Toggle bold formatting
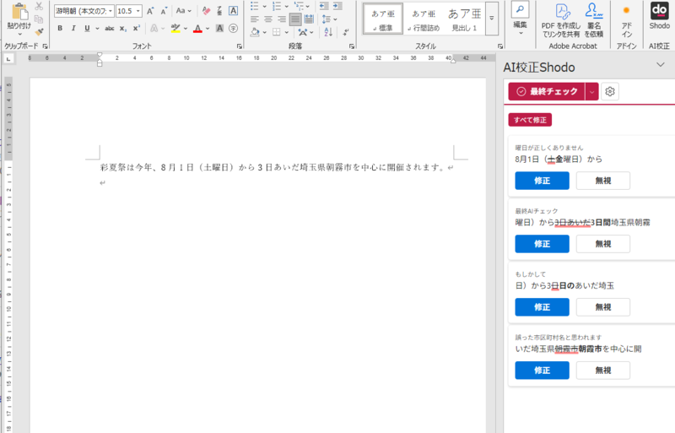The width and height of the screenshot is (675, 433). 60,29
